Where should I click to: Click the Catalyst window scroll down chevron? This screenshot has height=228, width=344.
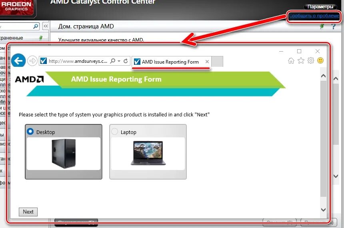pos(336,176)
